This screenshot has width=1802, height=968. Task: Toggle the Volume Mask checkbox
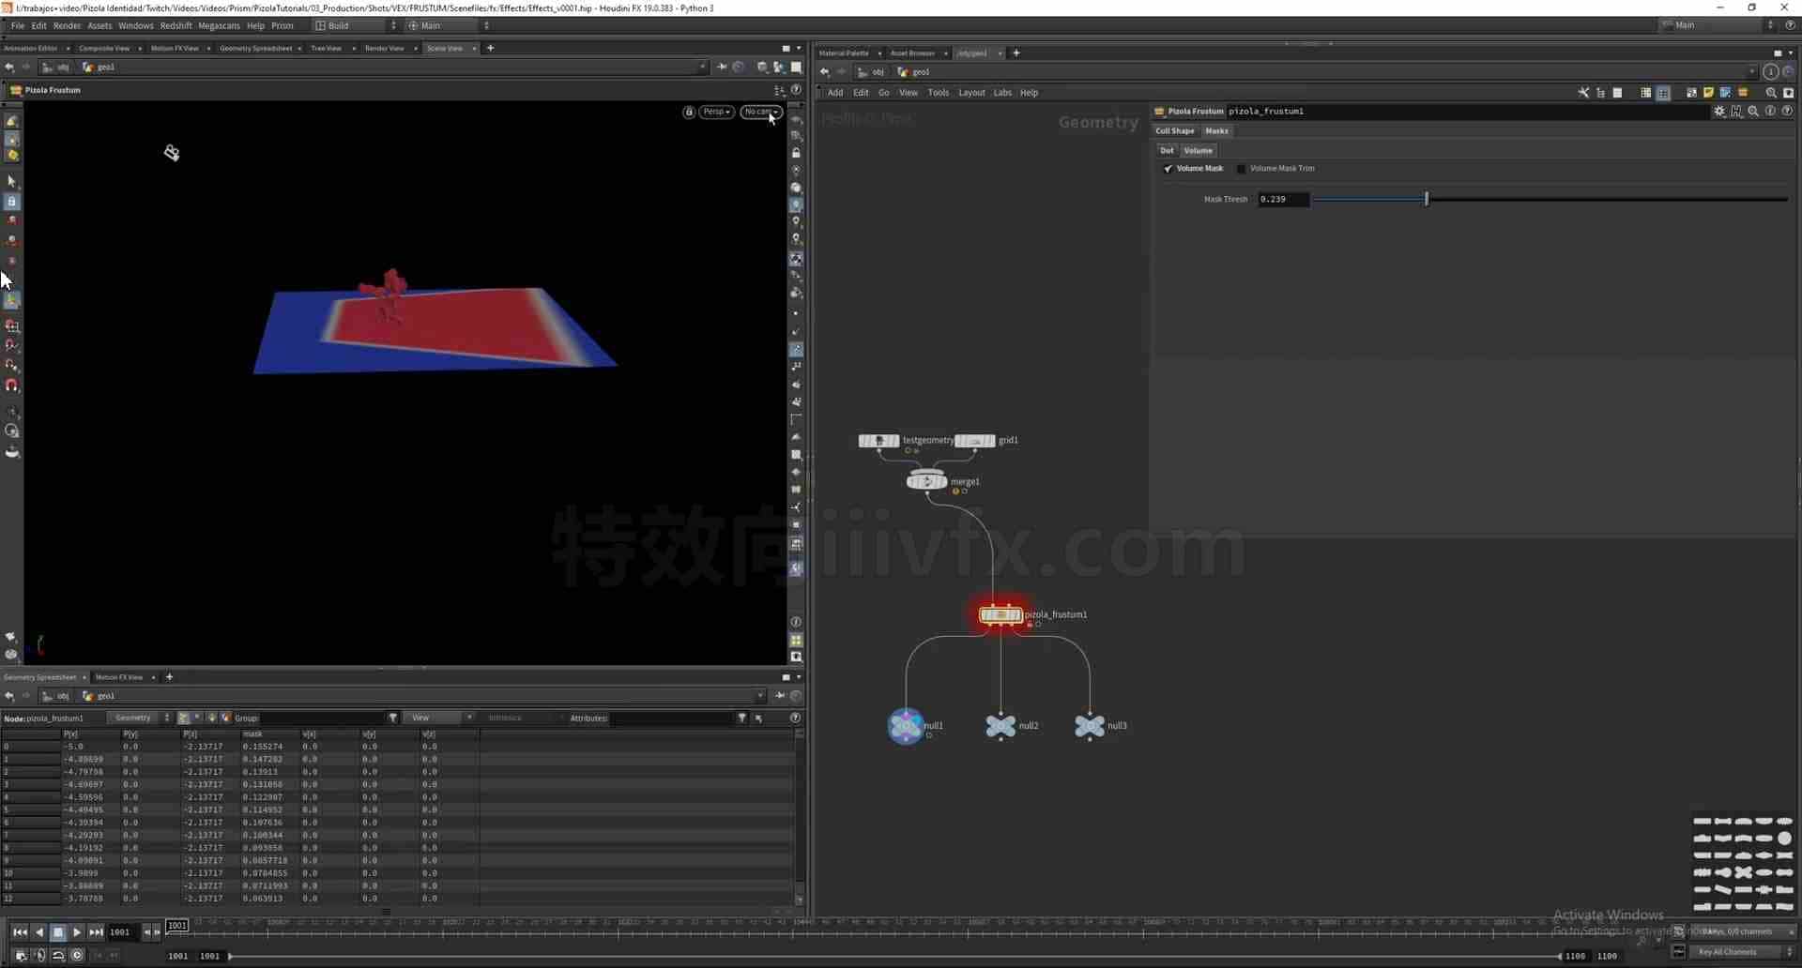click(1168, 169)
